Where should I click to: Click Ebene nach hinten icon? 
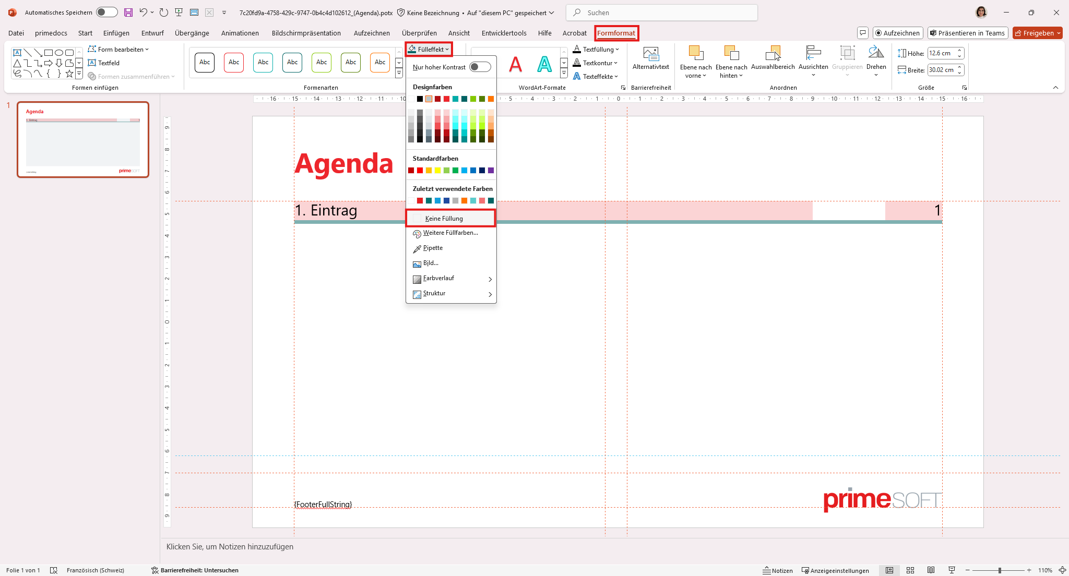[731, 52]
